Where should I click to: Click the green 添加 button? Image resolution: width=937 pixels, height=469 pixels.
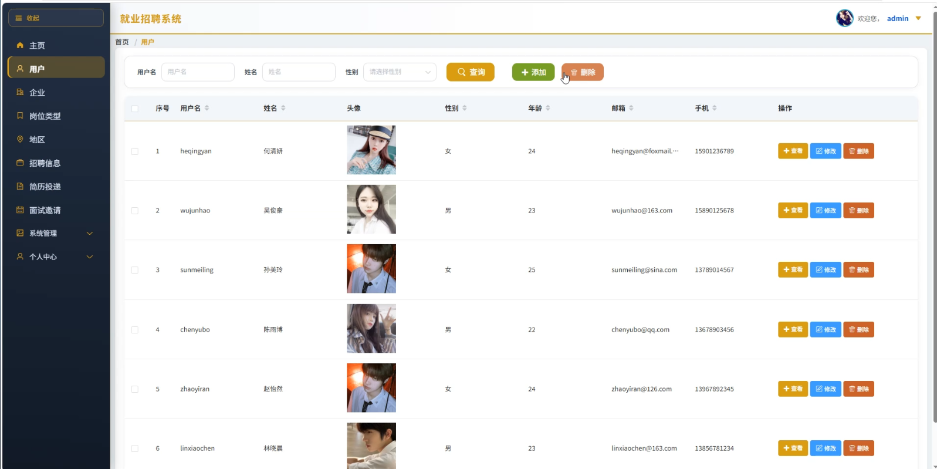[533, 72]
